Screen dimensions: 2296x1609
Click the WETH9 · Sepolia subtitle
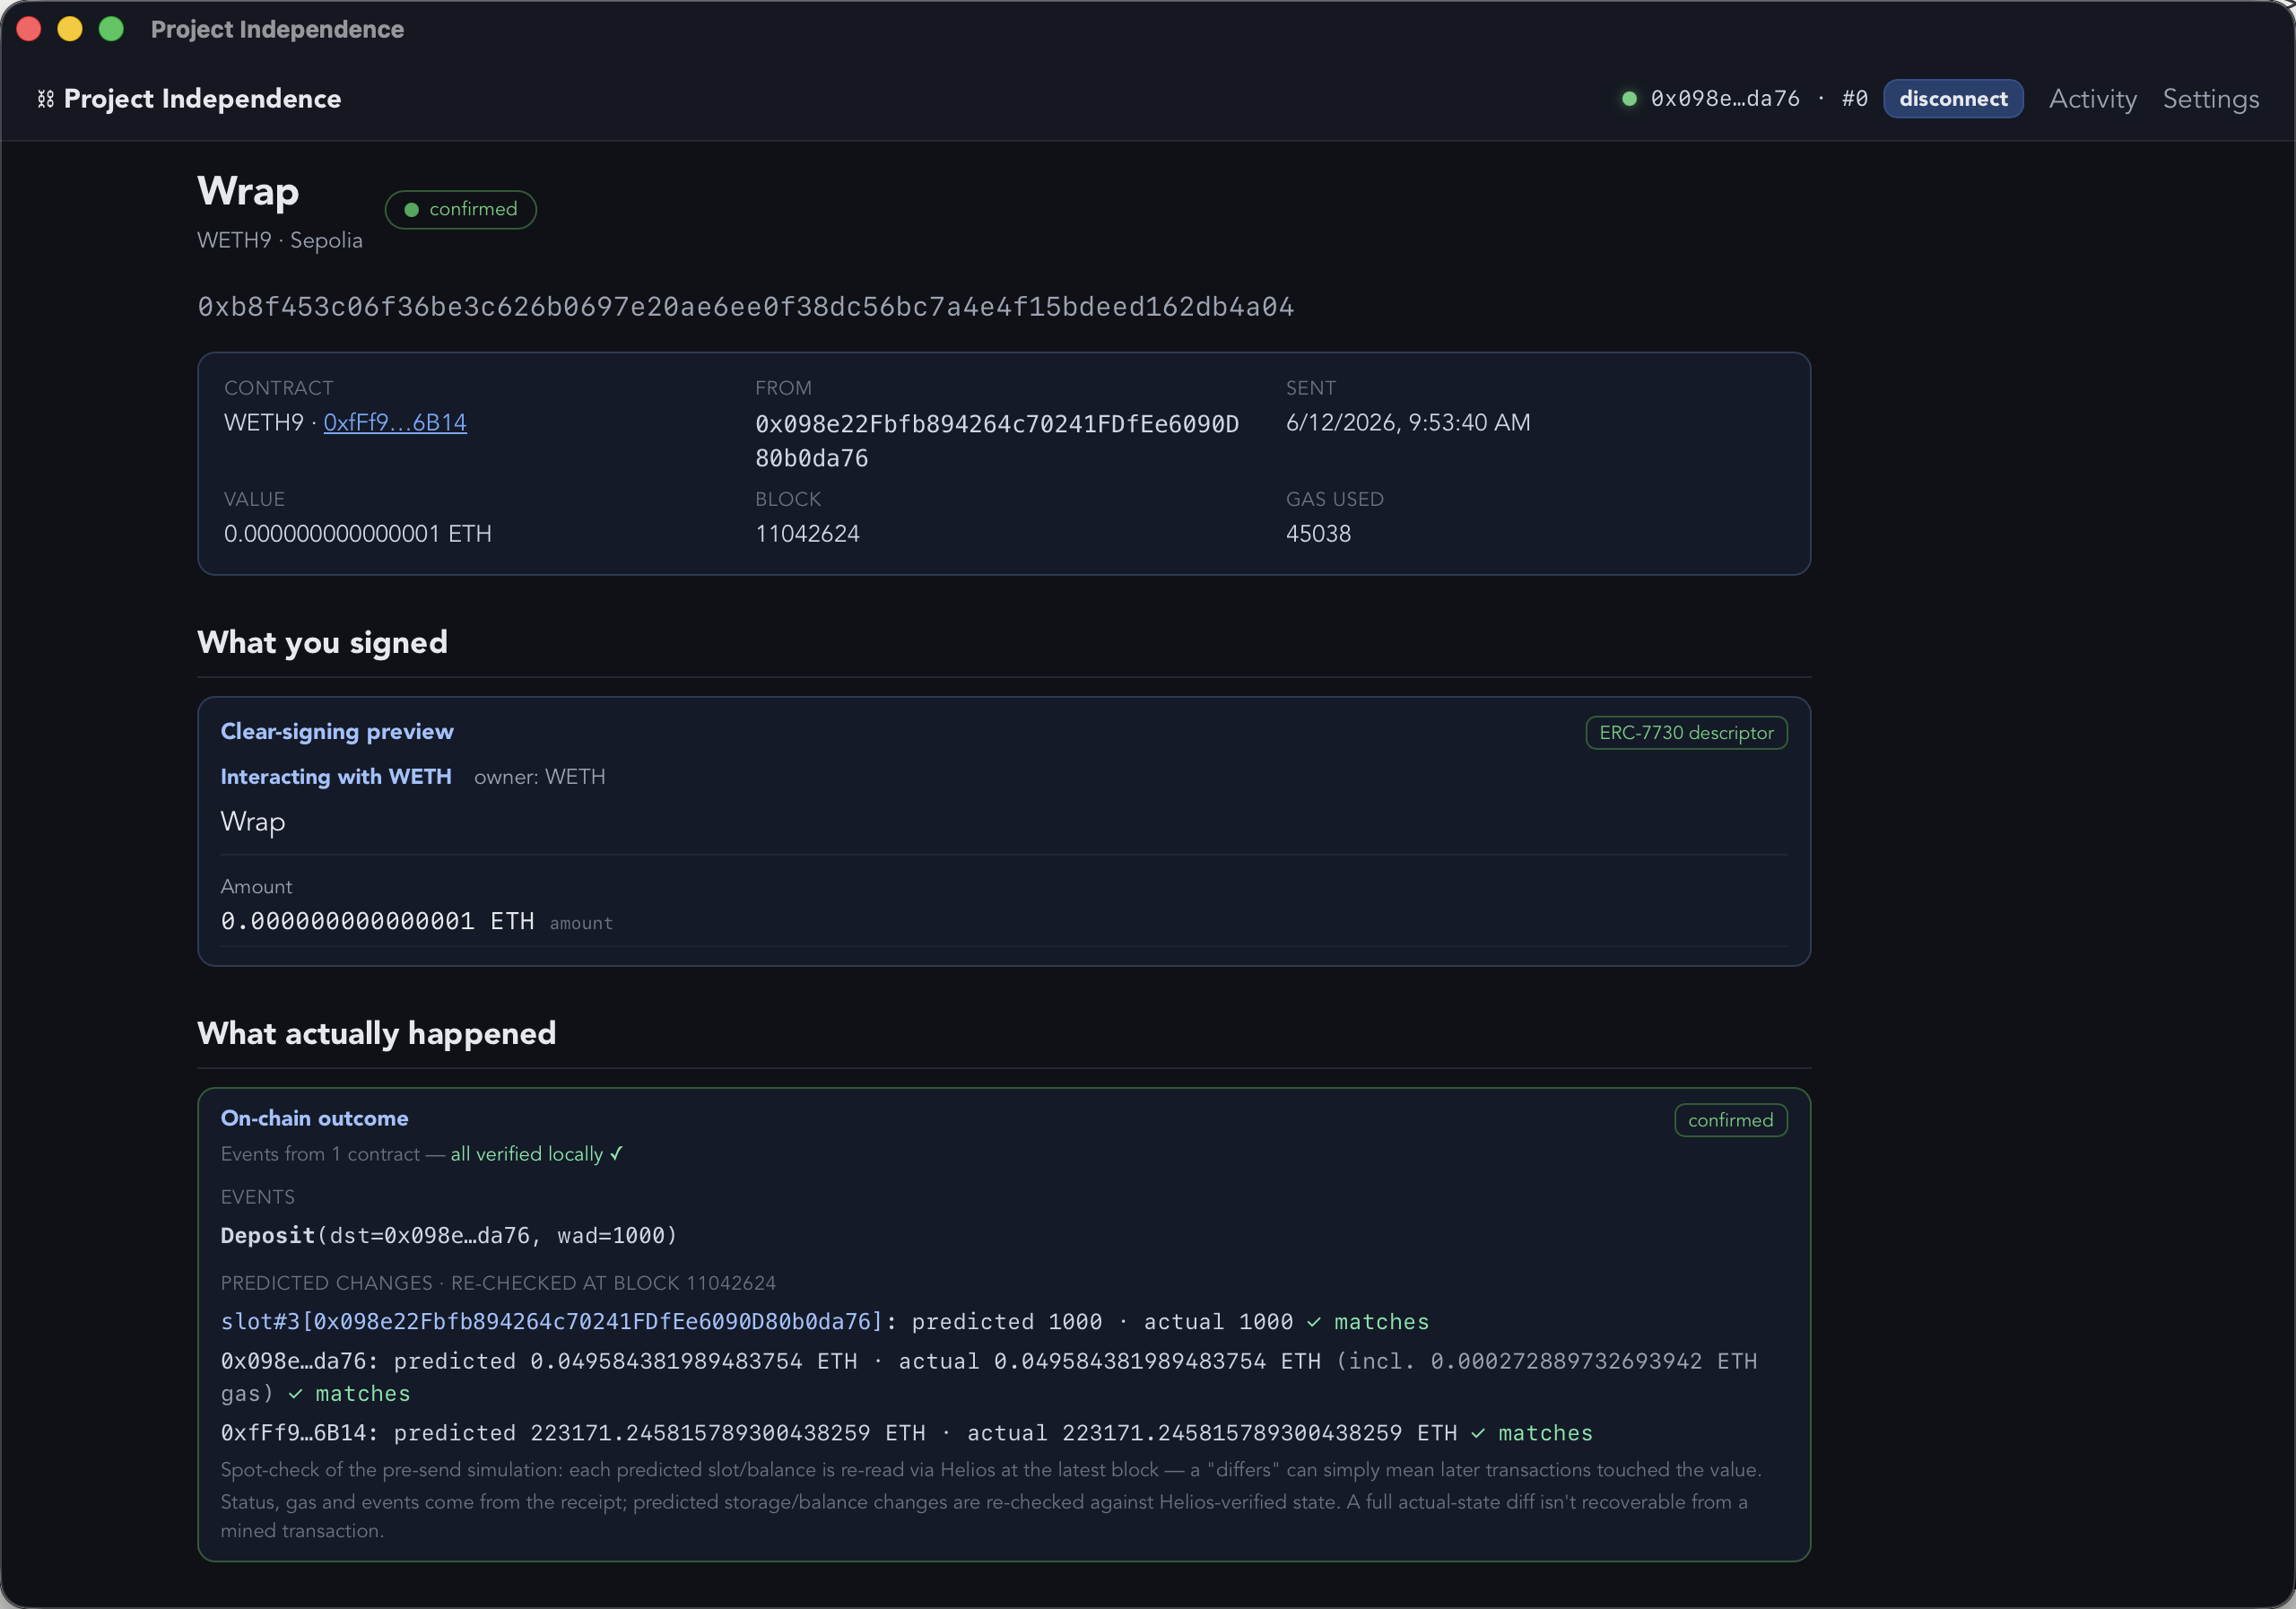click(x=280, y=241)
